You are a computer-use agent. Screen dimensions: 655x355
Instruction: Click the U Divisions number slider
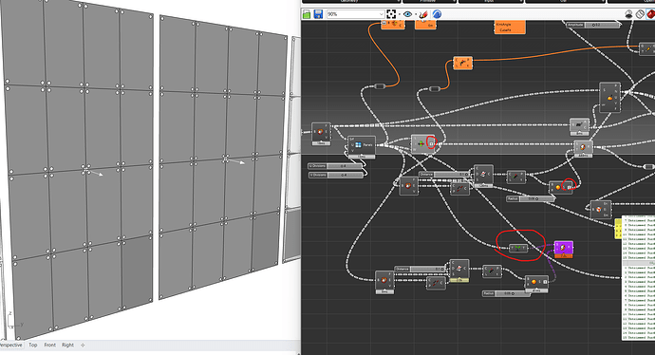pyautogui.click(x=335, y=166)
